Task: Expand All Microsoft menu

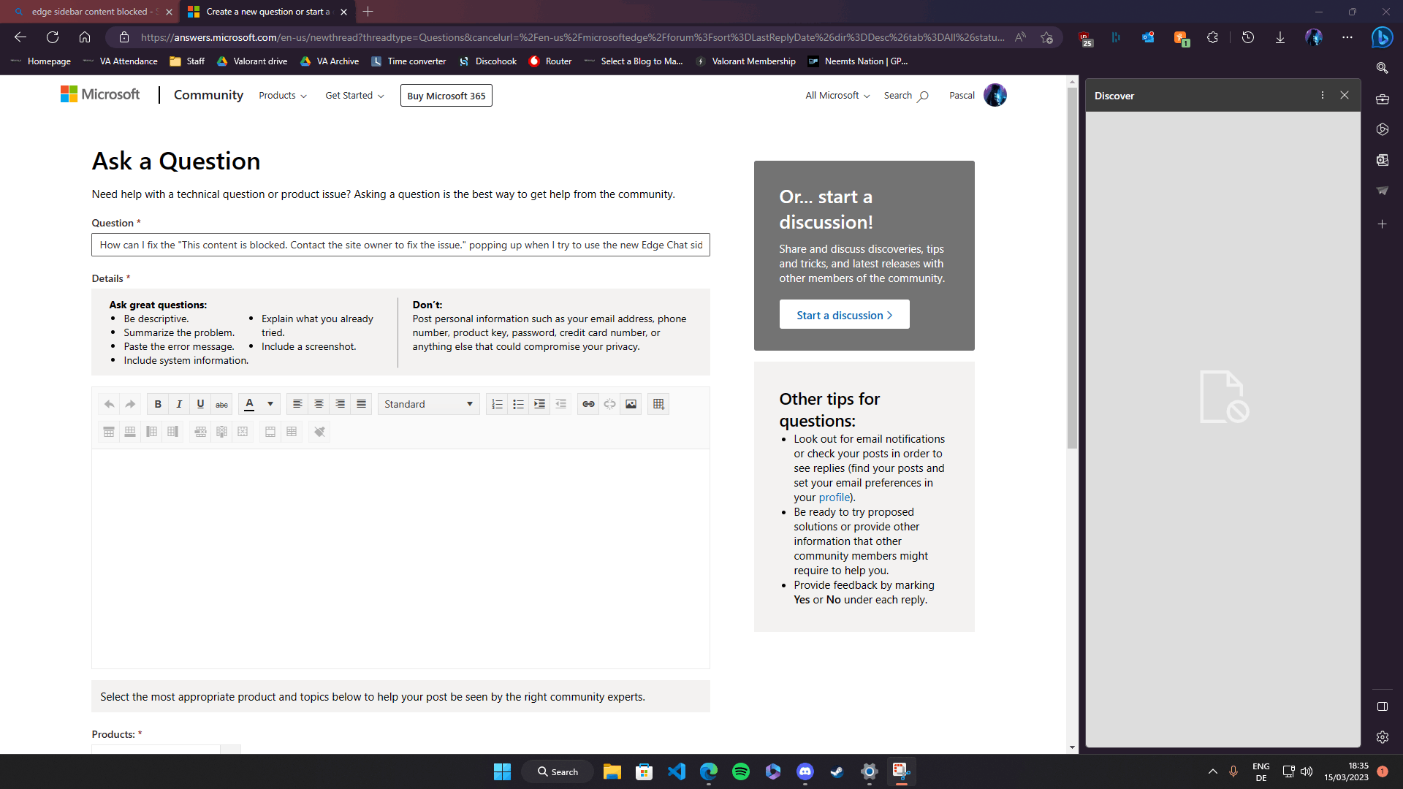Action: (x=837, y=96)
